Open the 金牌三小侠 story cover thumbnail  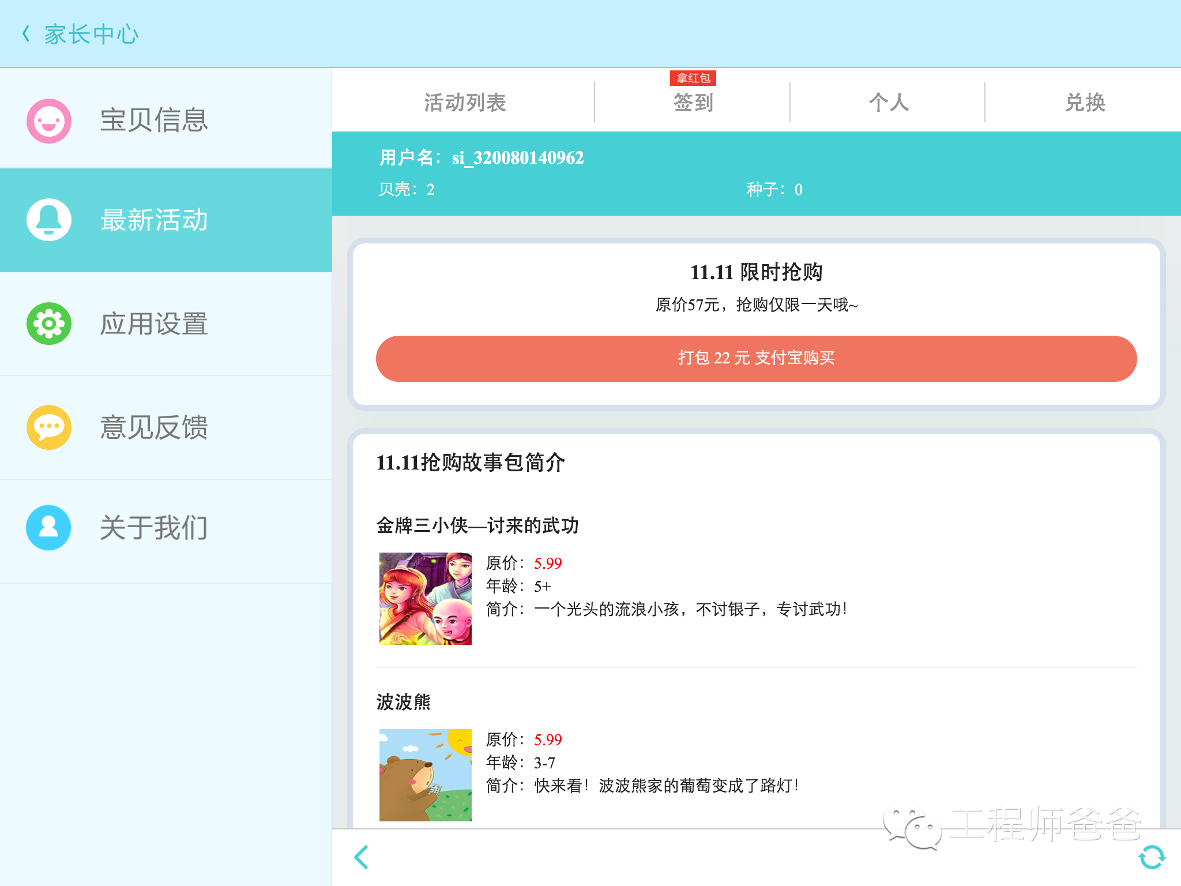pos(426,599)
